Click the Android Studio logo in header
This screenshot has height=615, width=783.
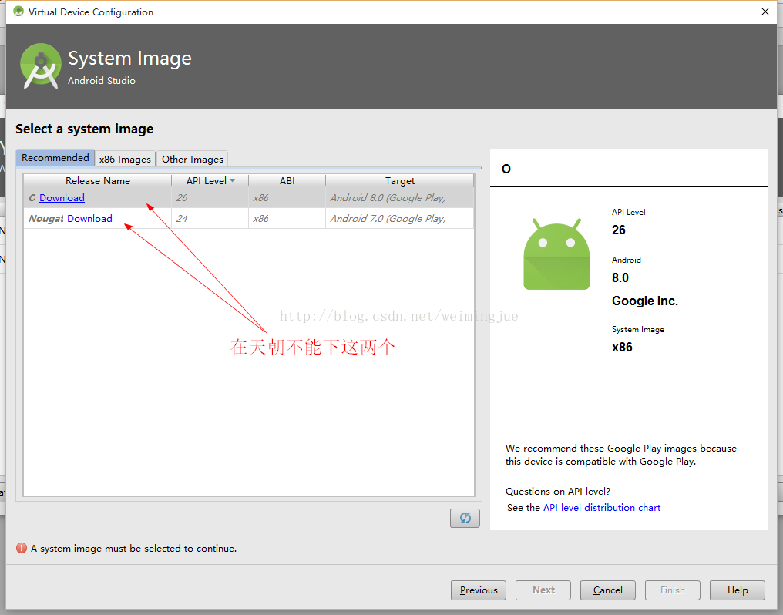coord(40,66)
